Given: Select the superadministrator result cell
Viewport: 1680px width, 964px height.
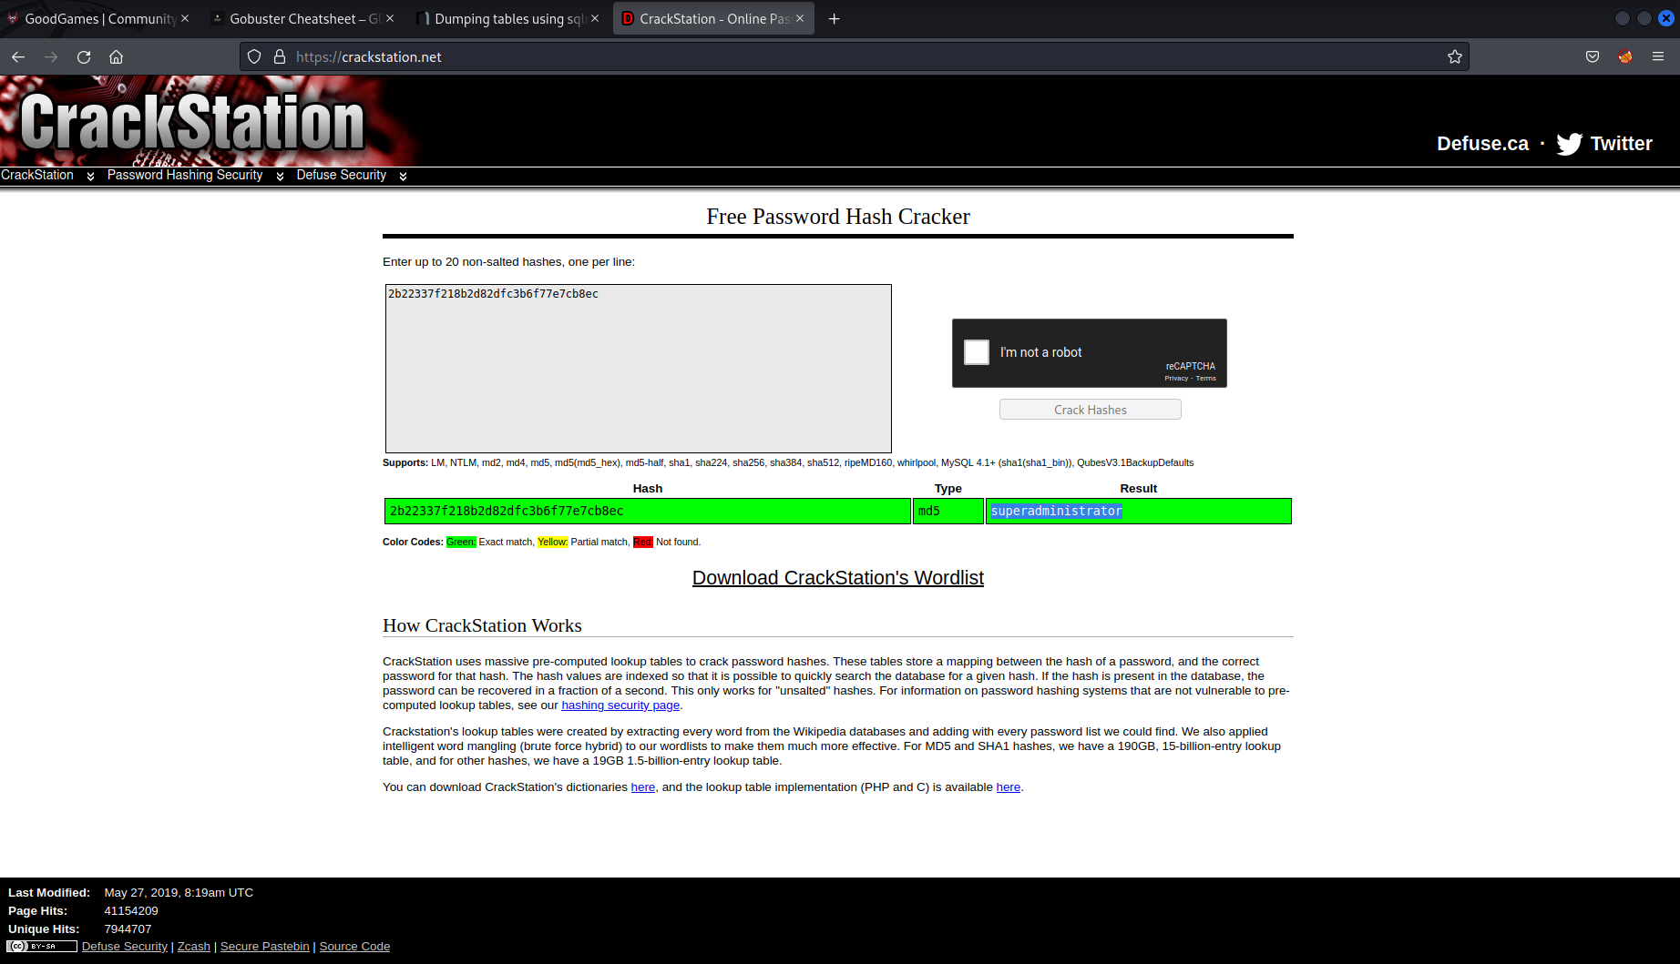Looking at the screenshot, I should [x=1139, y=512].
